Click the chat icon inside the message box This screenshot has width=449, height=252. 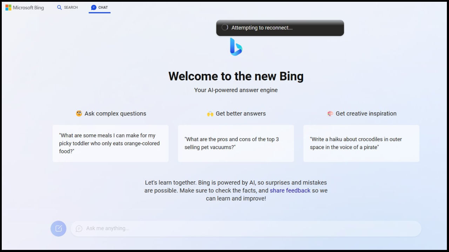(79, 228)
